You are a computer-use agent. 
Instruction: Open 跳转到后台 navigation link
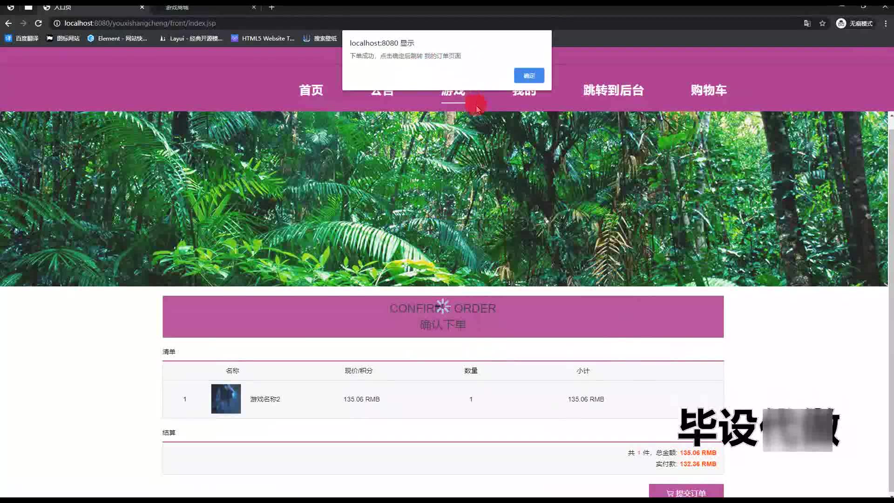(613, 90)
